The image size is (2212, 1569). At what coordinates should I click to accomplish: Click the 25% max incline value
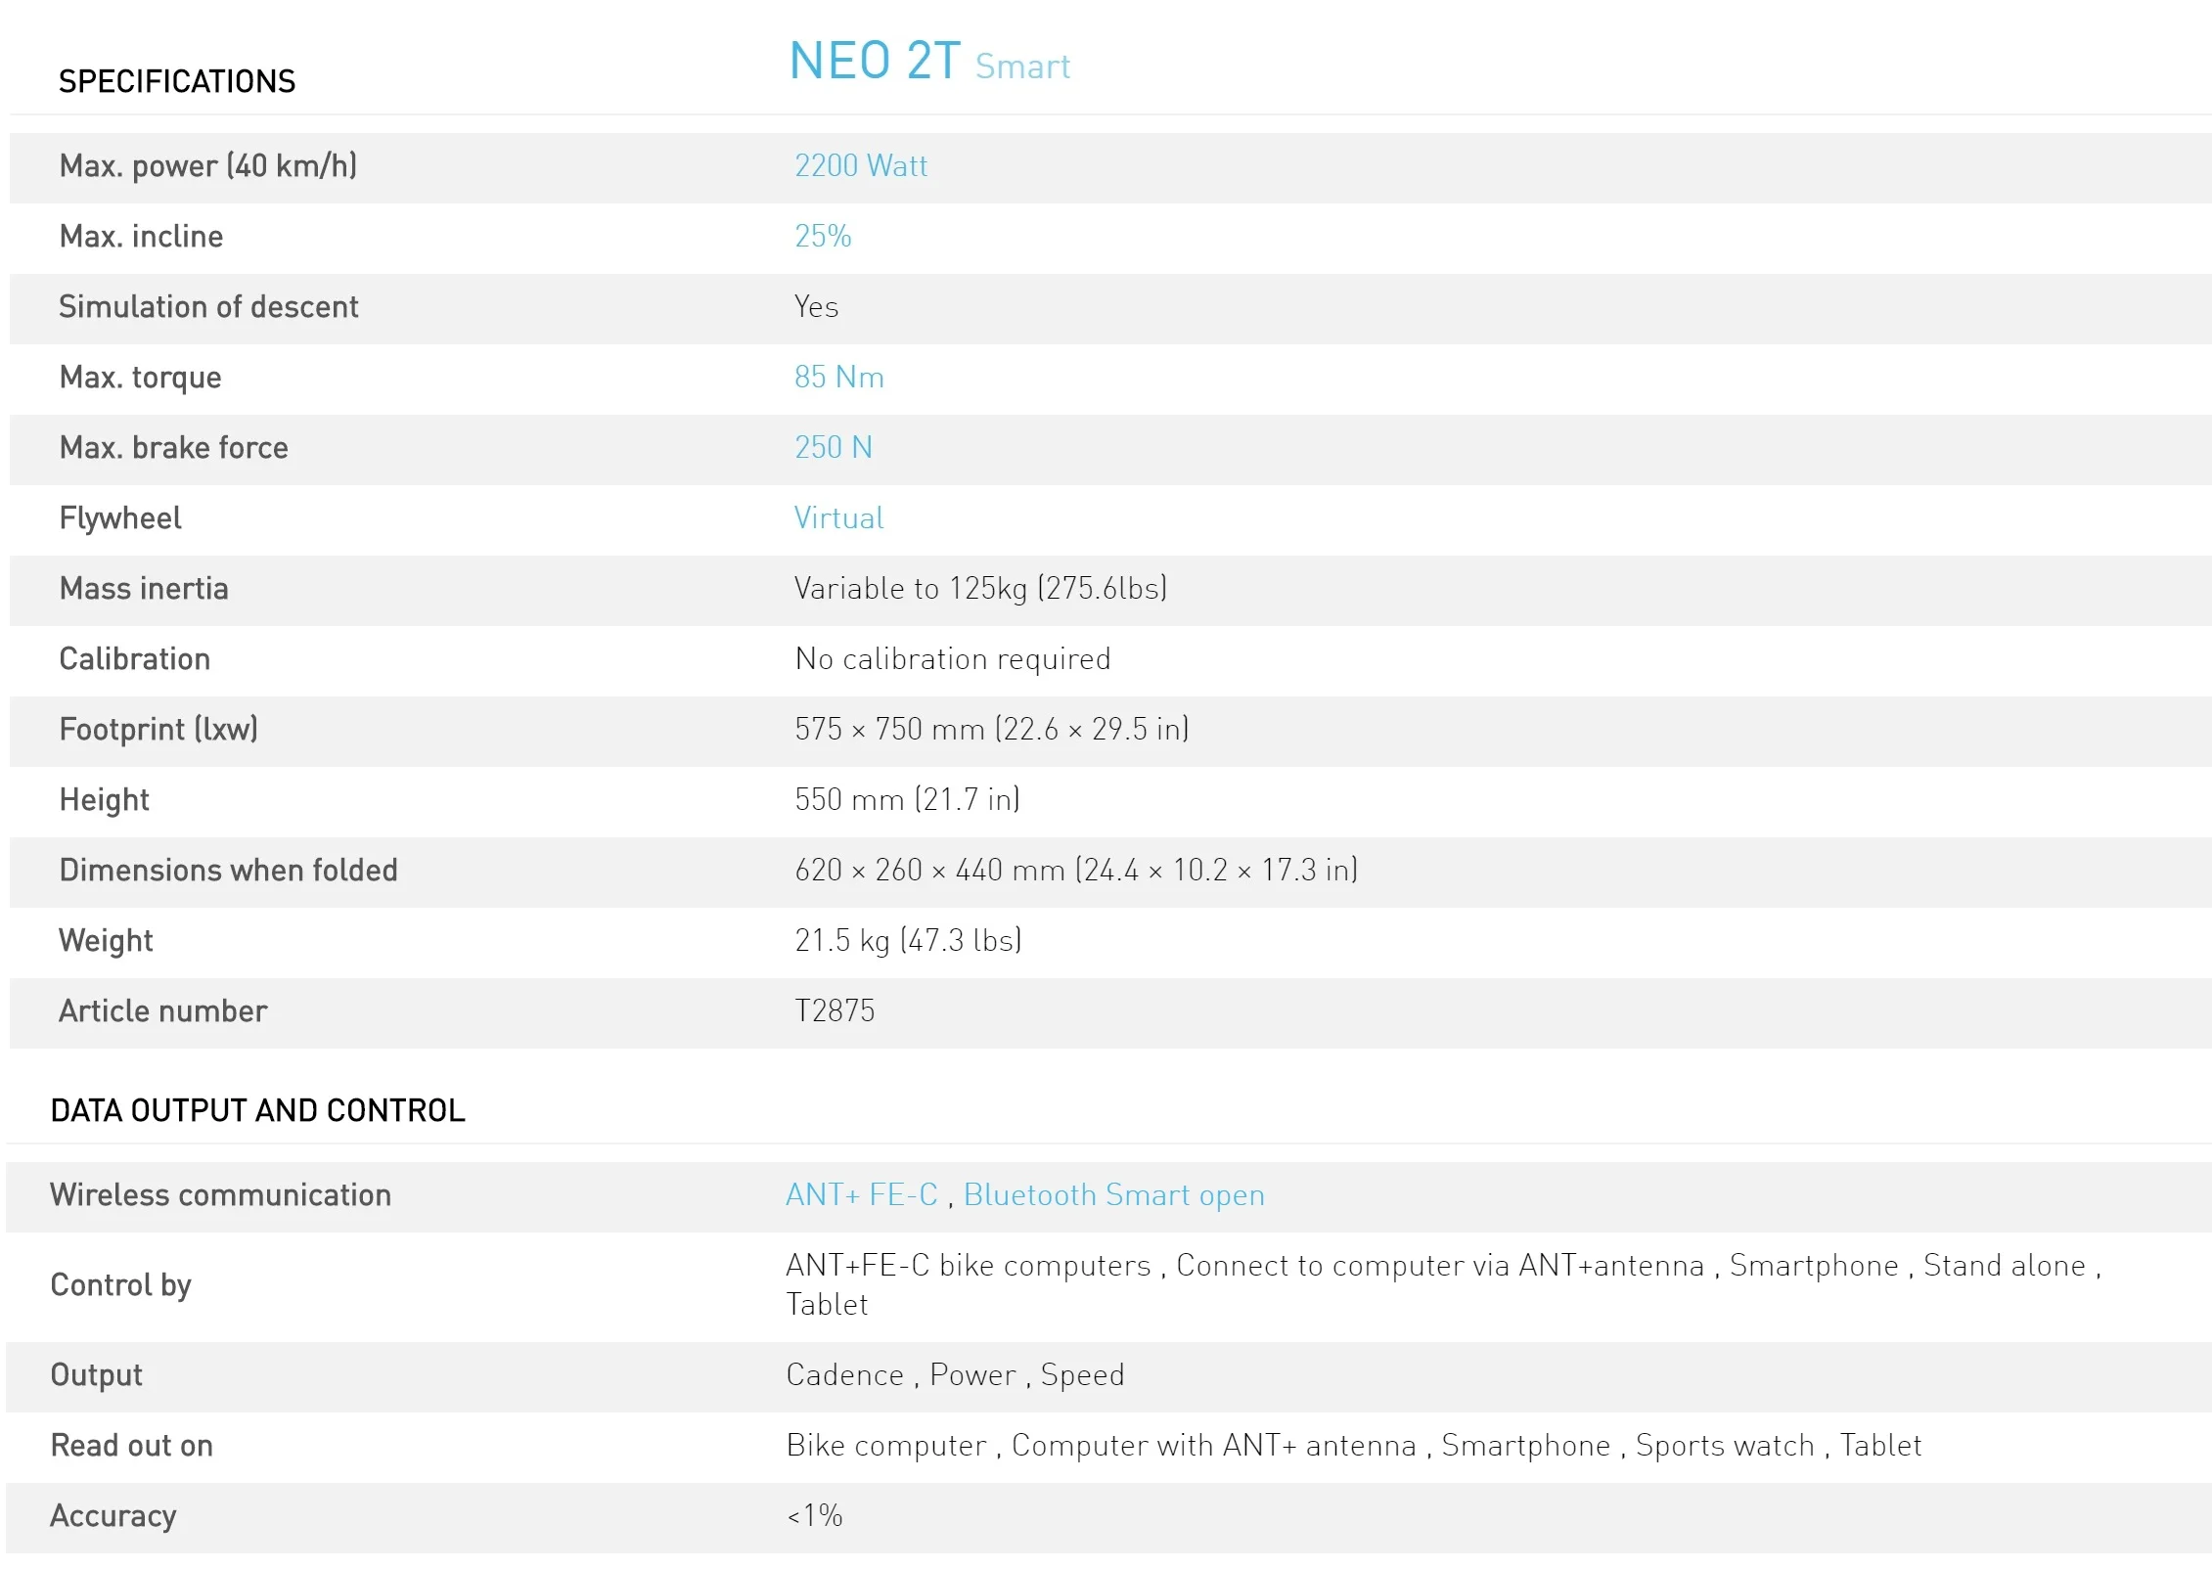[822, 237]
